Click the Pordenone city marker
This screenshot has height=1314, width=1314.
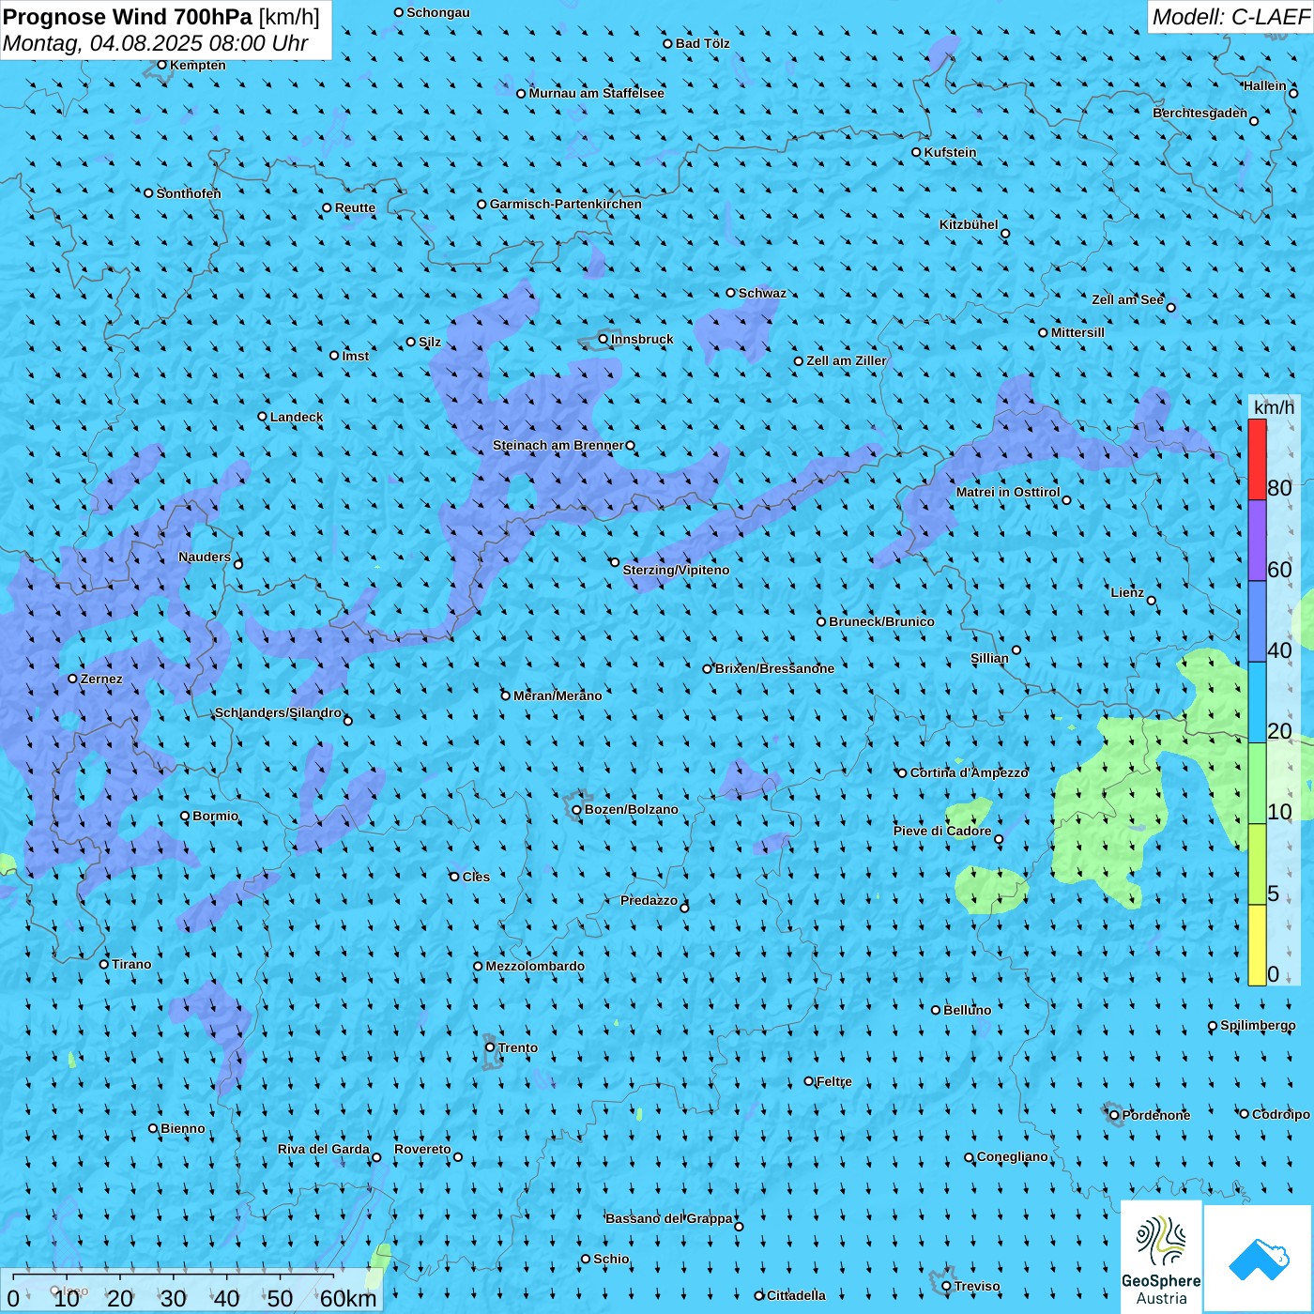coord(1114,1115)
